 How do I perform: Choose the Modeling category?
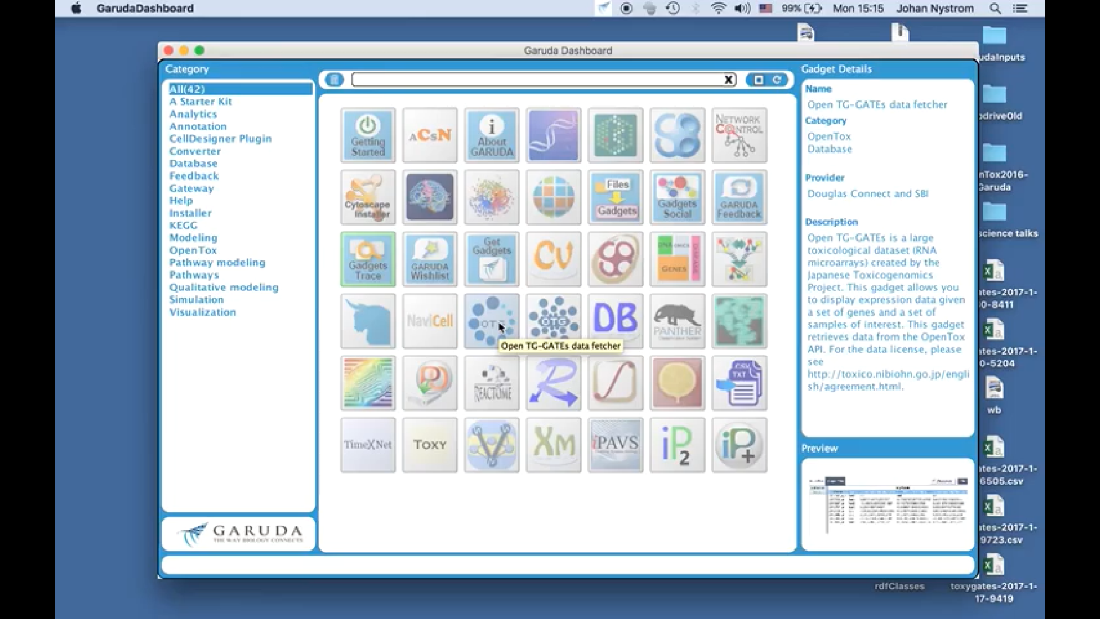pos(193,238)
